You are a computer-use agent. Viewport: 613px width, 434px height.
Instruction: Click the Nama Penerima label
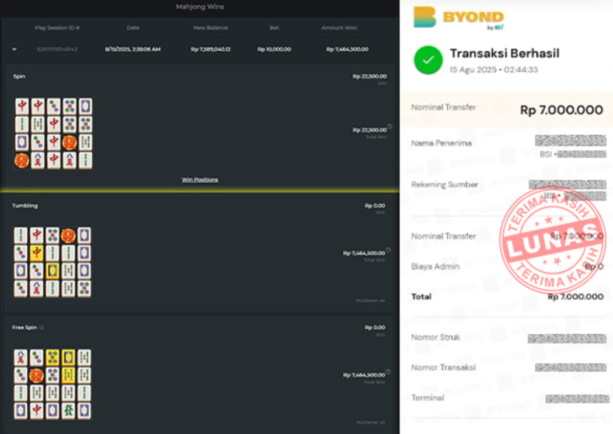click(441, 143)
